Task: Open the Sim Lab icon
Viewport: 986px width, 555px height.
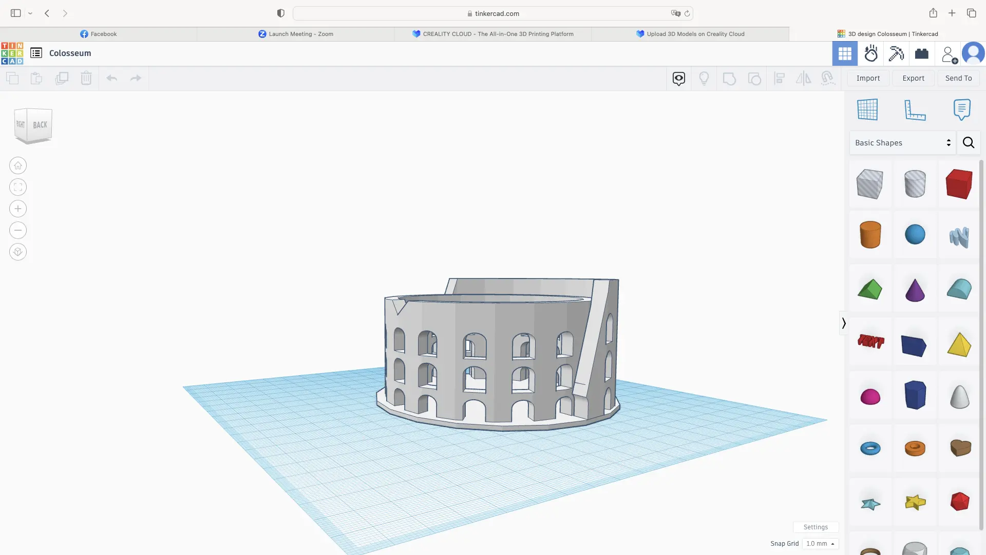Action: point(871,53)
